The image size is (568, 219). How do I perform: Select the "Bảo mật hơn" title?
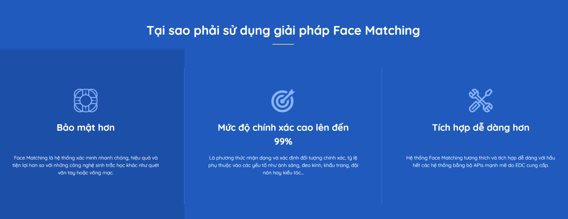(86, 128)
